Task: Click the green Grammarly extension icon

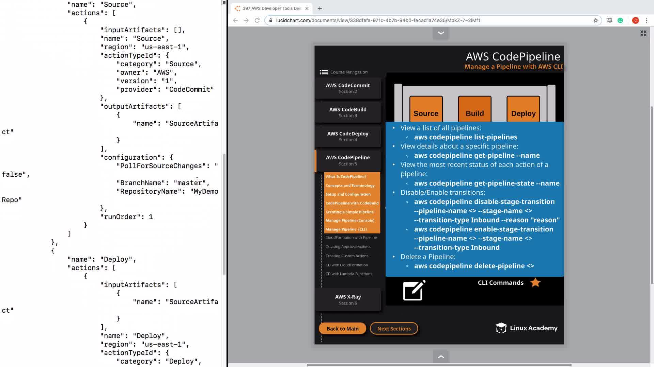Action: [620, 20]
